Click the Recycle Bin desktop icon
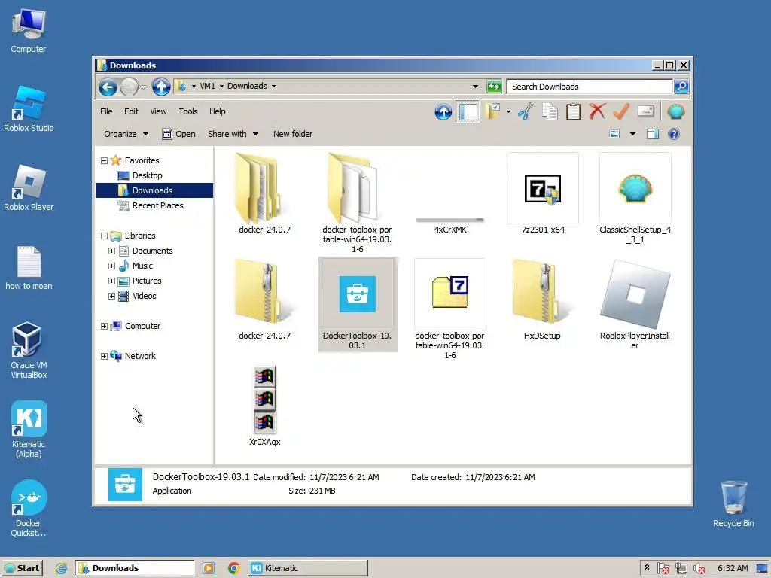Viewport: 771px width, 578px height. (x=733, y=503)
